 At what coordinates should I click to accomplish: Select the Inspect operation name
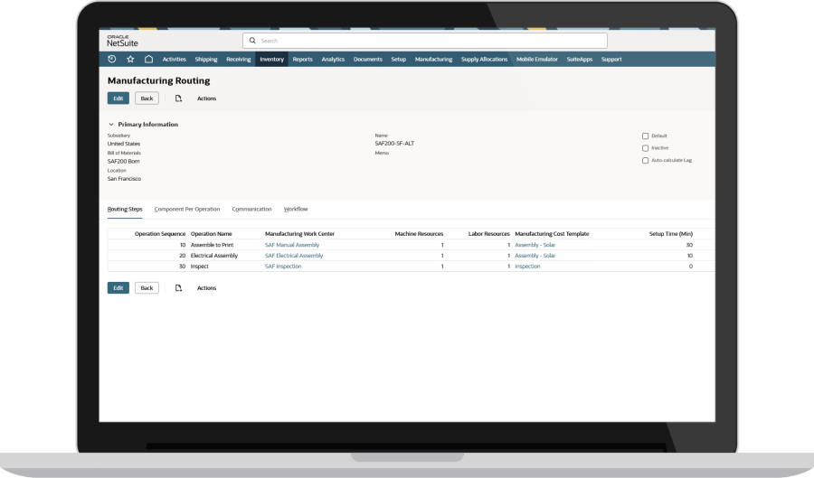(x=199, y=267)
